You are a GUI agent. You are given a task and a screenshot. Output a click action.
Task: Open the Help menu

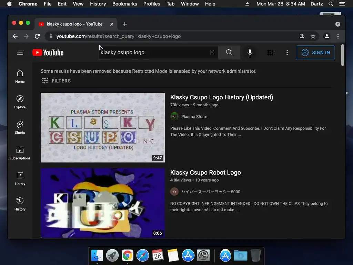click(x=210, y=4)
